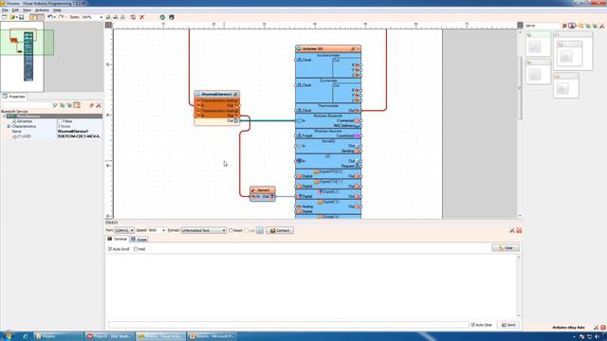The height and width of the screenshot is (341, 607).
Task: Click the categorized view icon in Properties toolbar
Action: (77, 105)
